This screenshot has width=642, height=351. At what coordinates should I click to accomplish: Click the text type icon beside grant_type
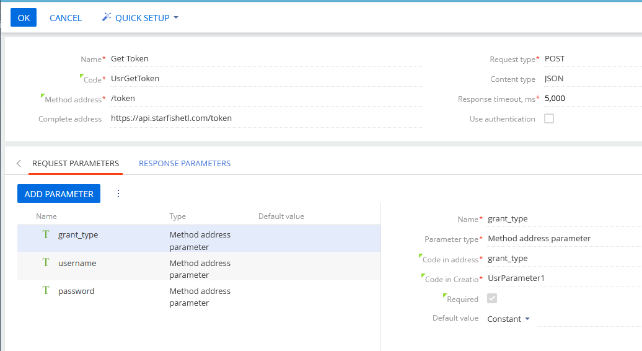click(46, 234)
